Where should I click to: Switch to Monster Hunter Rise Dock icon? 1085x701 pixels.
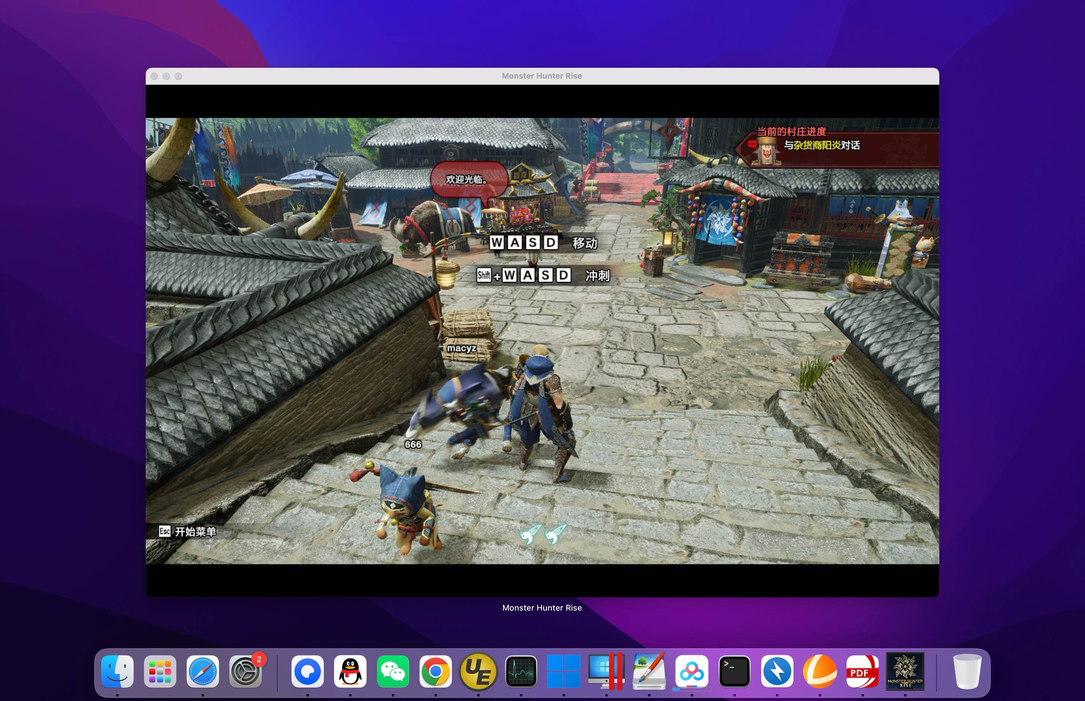click(x=905, y=671)
